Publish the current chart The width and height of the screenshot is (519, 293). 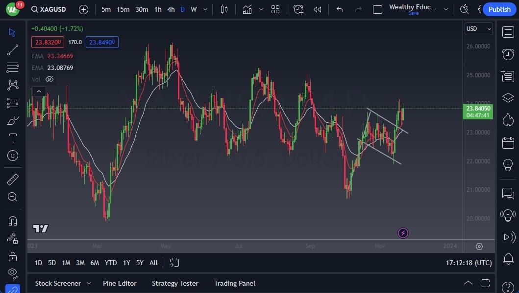(x=499, y=9)
